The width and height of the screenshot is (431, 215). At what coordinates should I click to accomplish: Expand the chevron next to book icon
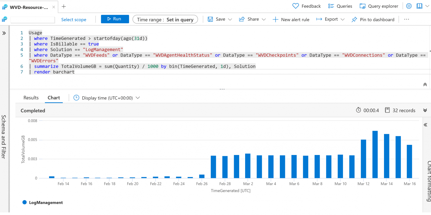427,6
